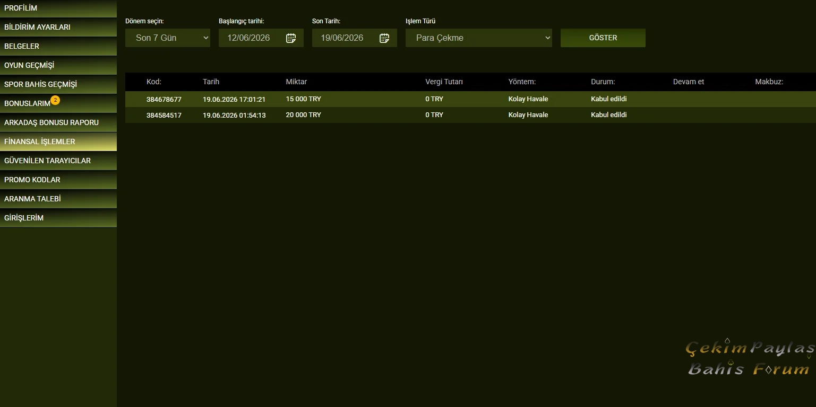This screenshot has height=407, width=816.
Task: Expand the İşlem Türü Para Çekme dropdown
Action: [479, 38]
